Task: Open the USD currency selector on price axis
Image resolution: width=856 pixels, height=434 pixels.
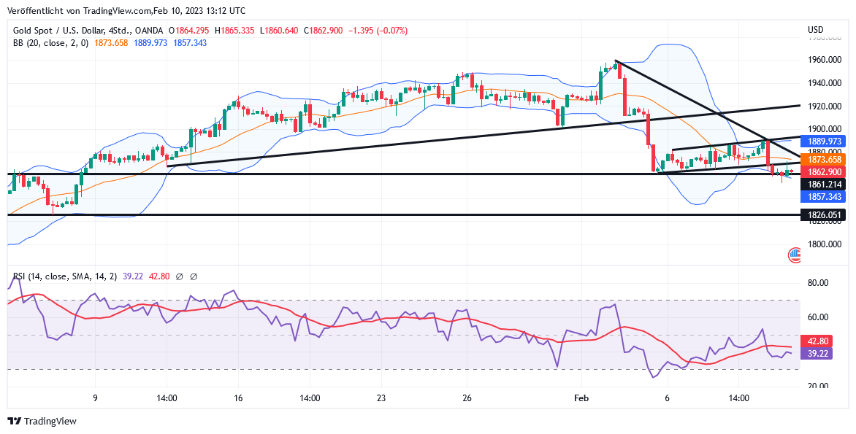Action: [x=815, y=30]
